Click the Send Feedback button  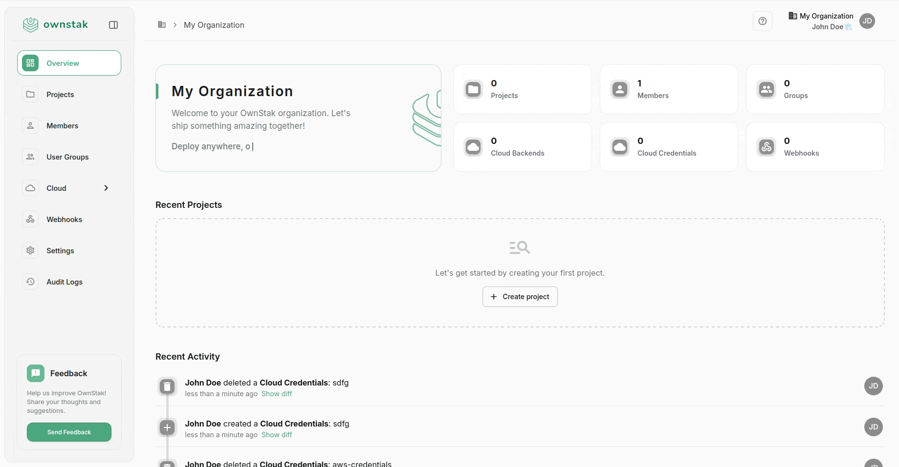click(69, 432)
